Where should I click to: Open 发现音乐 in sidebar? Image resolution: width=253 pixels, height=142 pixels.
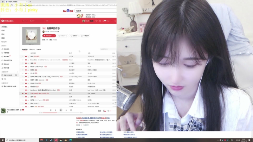click(x=5, y=27)
